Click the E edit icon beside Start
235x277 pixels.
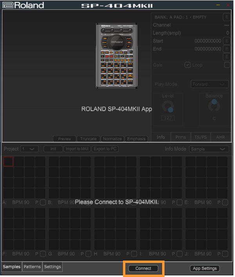[226, 41]
